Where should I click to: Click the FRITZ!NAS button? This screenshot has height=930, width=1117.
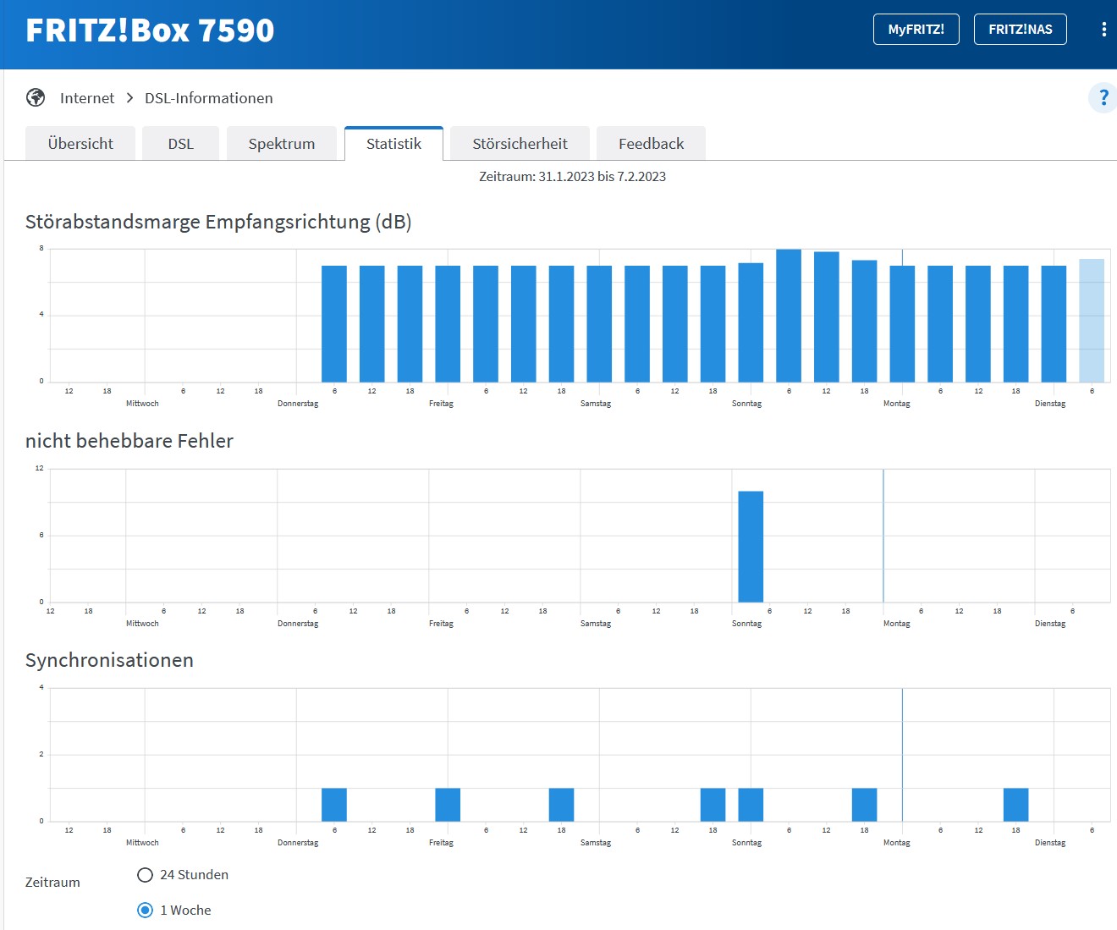tap(1020, 30)
